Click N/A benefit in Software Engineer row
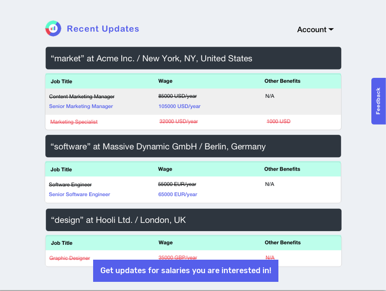 click(x=270, y=184)
